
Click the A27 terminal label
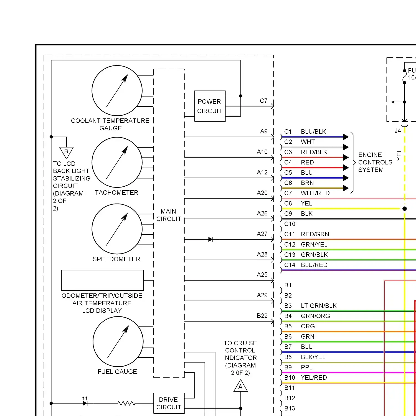[262, 234]
